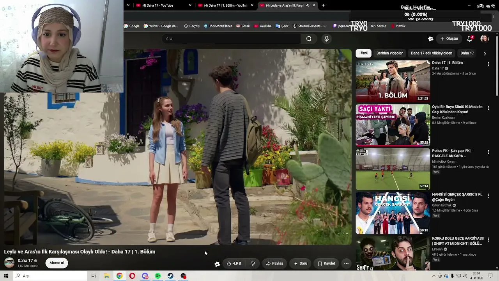
Task: Open the YouTube bookmark
Action: pyautogui.click(x=263, y=26)
